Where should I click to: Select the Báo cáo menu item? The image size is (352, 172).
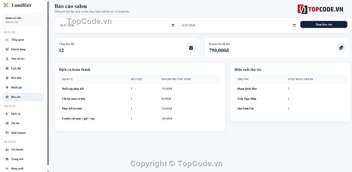click(x=23, y=97)
